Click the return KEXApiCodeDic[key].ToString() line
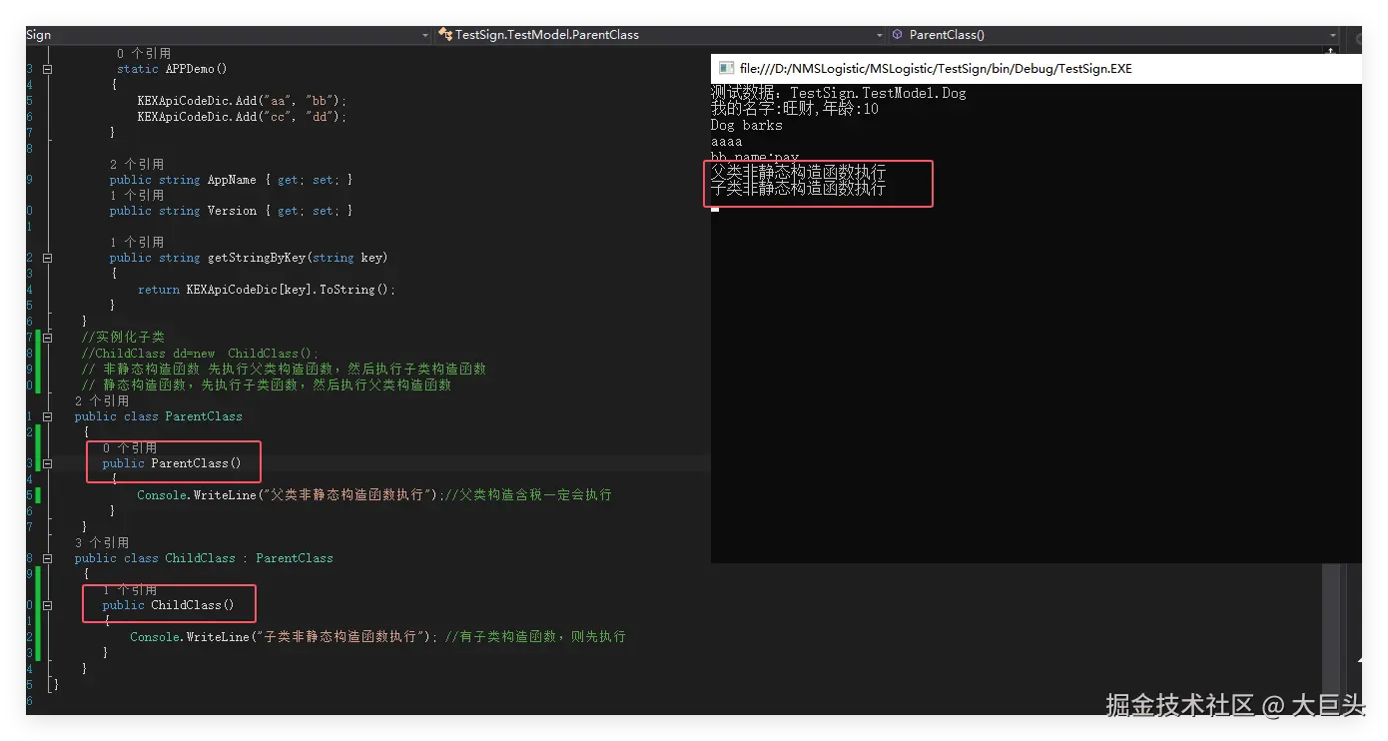 coord(267,290)
